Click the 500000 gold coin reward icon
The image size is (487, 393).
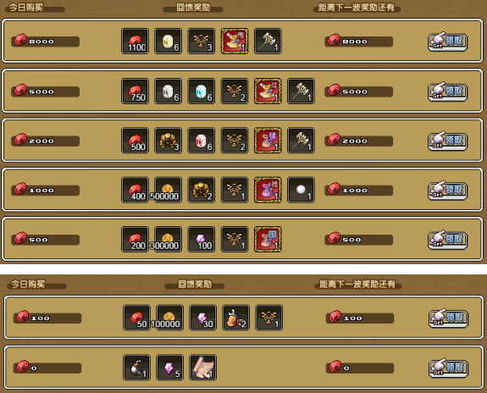point(169,190)
